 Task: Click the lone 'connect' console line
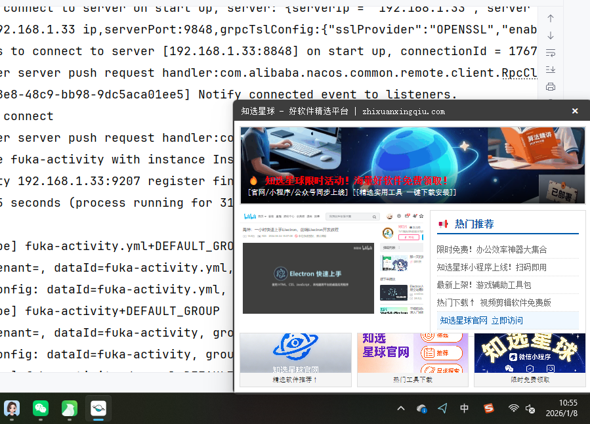[x=29, y=116]
